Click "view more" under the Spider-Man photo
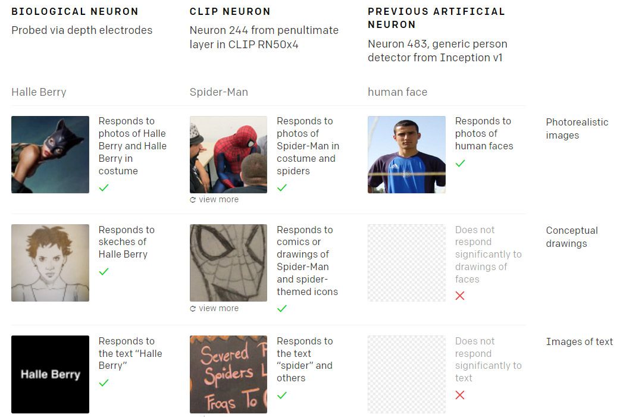 (x=218, y=200)
